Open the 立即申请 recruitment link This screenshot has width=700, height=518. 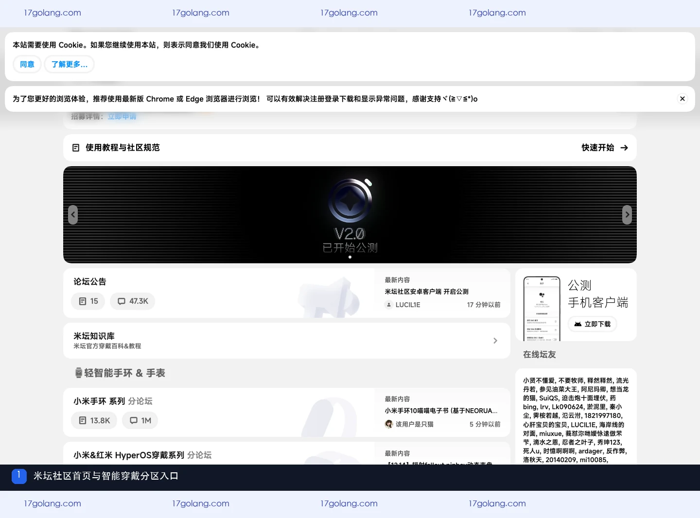122,117
